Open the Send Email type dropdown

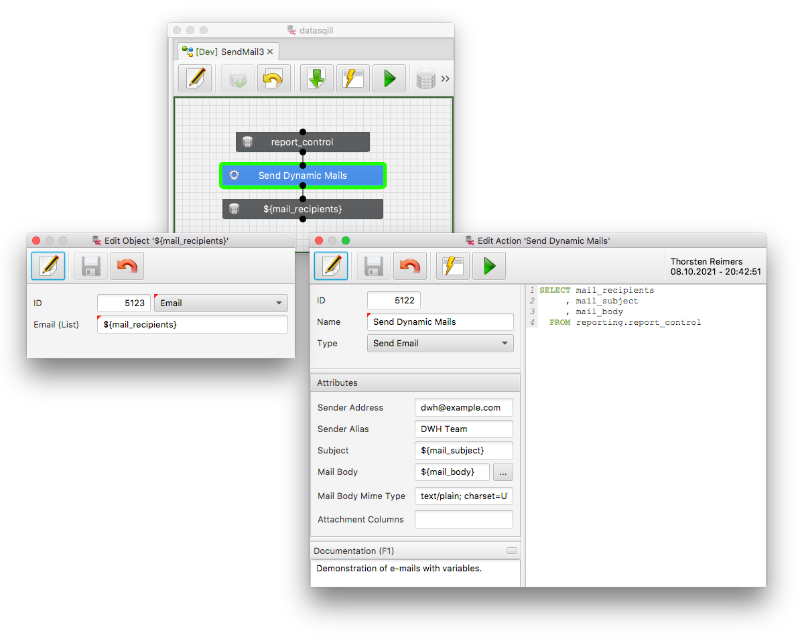coord(440,344)
